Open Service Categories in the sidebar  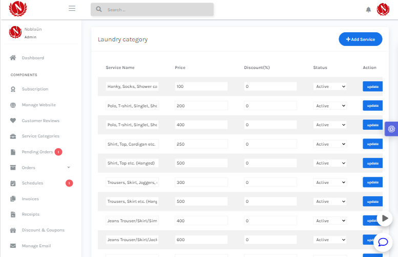click(x=40, y=136)
